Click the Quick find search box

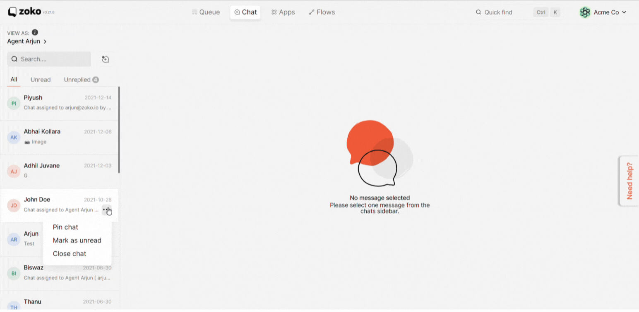517,12
